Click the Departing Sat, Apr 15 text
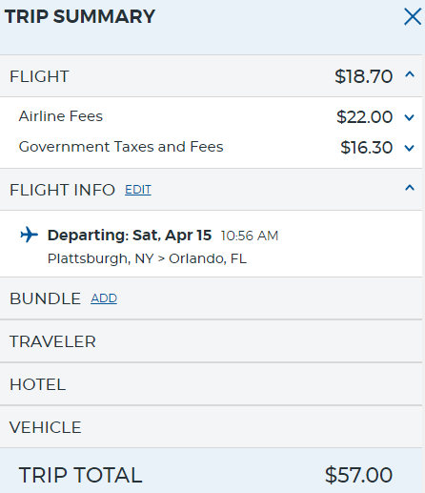 pyautogui.click(x=130, y=236)
